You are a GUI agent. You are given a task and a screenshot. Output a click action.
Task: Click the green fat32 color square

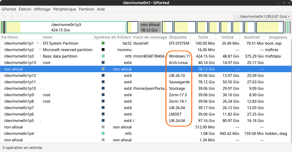(103, 43)
